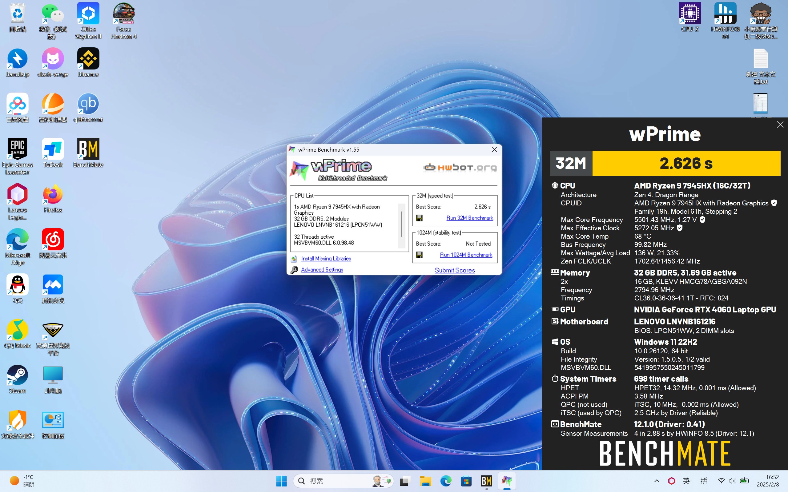Click Submit Scores link
This screenshot has width=788, height=492.
455,270
